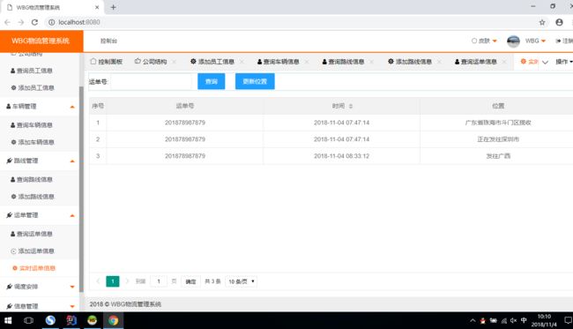Screen dimensions: 573x329
Task: Click the green page 1 button
Action: click(113, 281)
